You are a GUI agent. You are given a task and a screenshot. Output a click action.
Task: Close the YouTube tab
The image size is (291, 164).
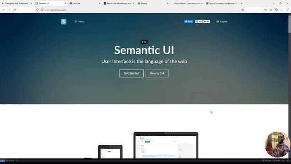(100, 3)
